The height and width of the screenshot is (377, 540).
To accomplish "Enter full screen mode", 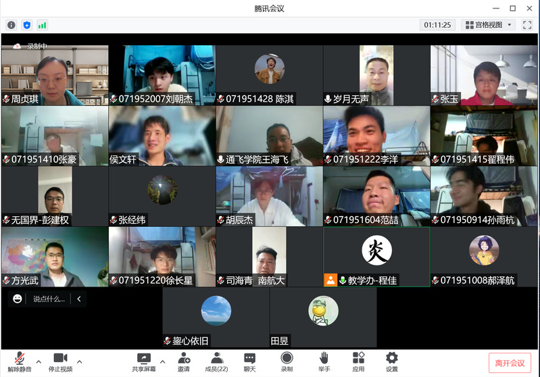I will pos(527,25).
